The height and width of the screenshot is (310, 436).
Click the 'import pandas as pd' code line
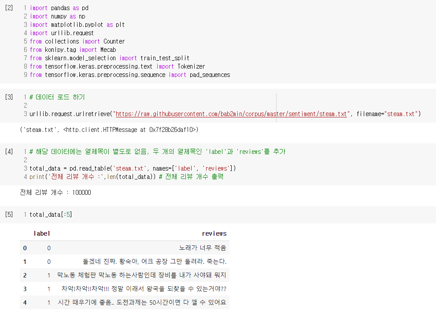pyautogui.click(x=59, y=8)
